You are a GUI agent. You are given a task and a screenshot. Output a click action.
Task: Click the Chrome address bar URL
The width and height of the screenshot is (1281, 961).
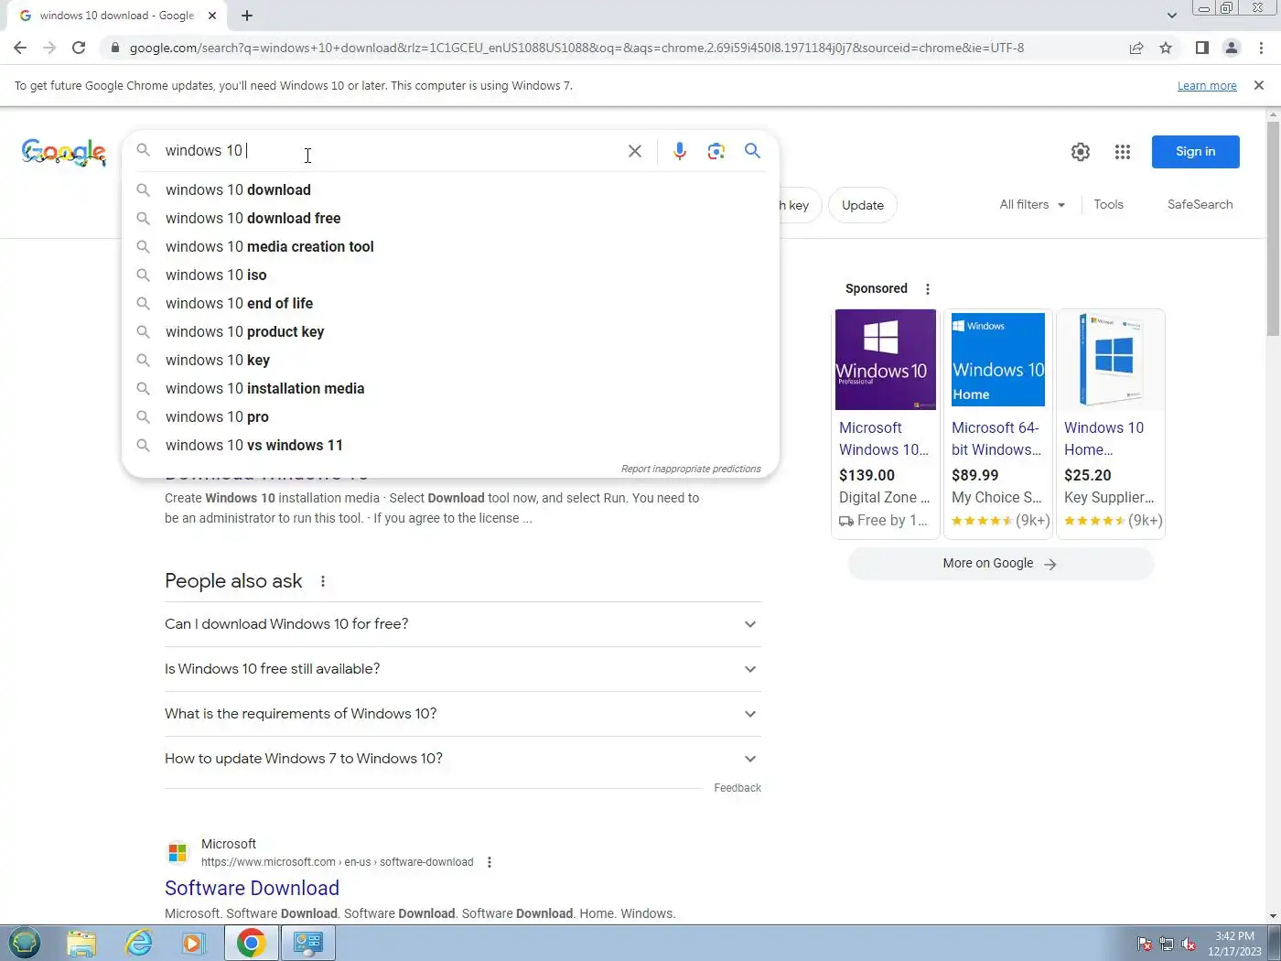click(576, 48)
